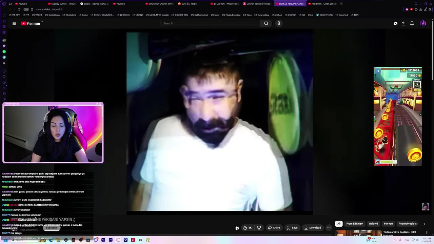Reload the page in the browser
434x244 pixels.
tap(19, 9)
